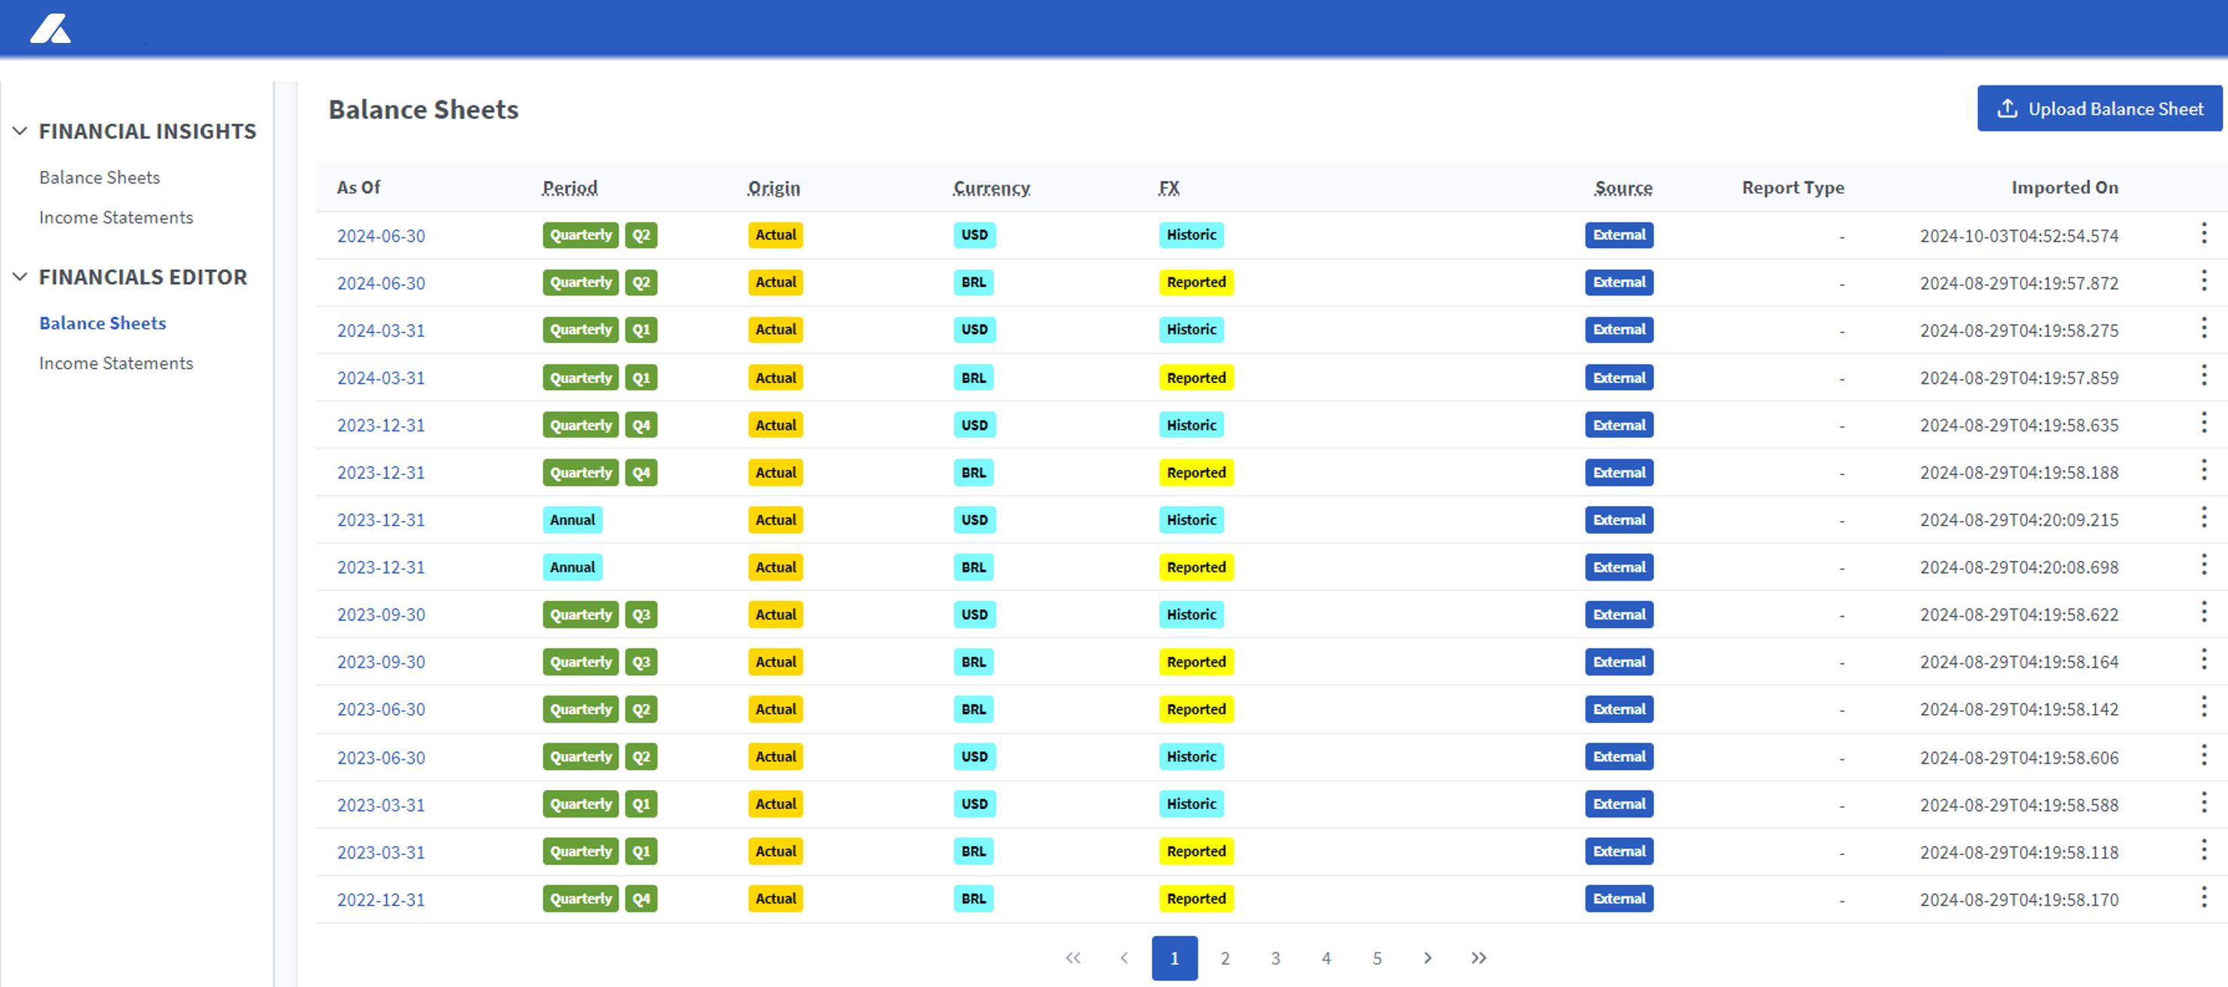The image size is (2228, 987).
Task: Open row menu for 2024-08-29T04:19:58.275 import
Action: point(2203,328)
